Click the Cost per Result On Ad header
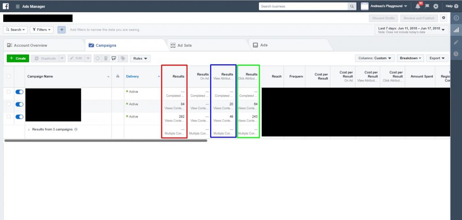 click(x=343, y=76)
